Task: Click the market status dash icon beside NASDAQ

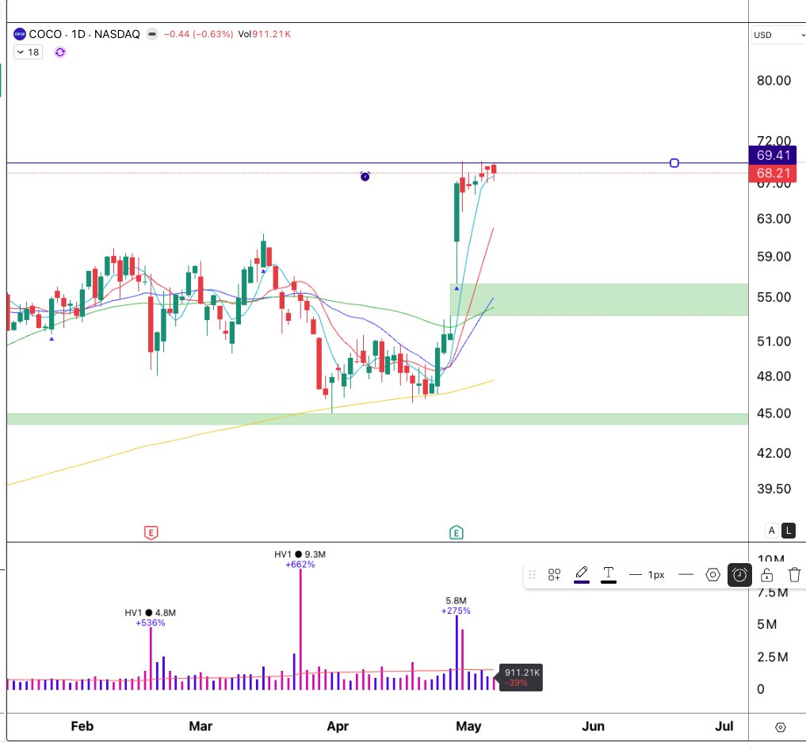Action: pos(152,34)
